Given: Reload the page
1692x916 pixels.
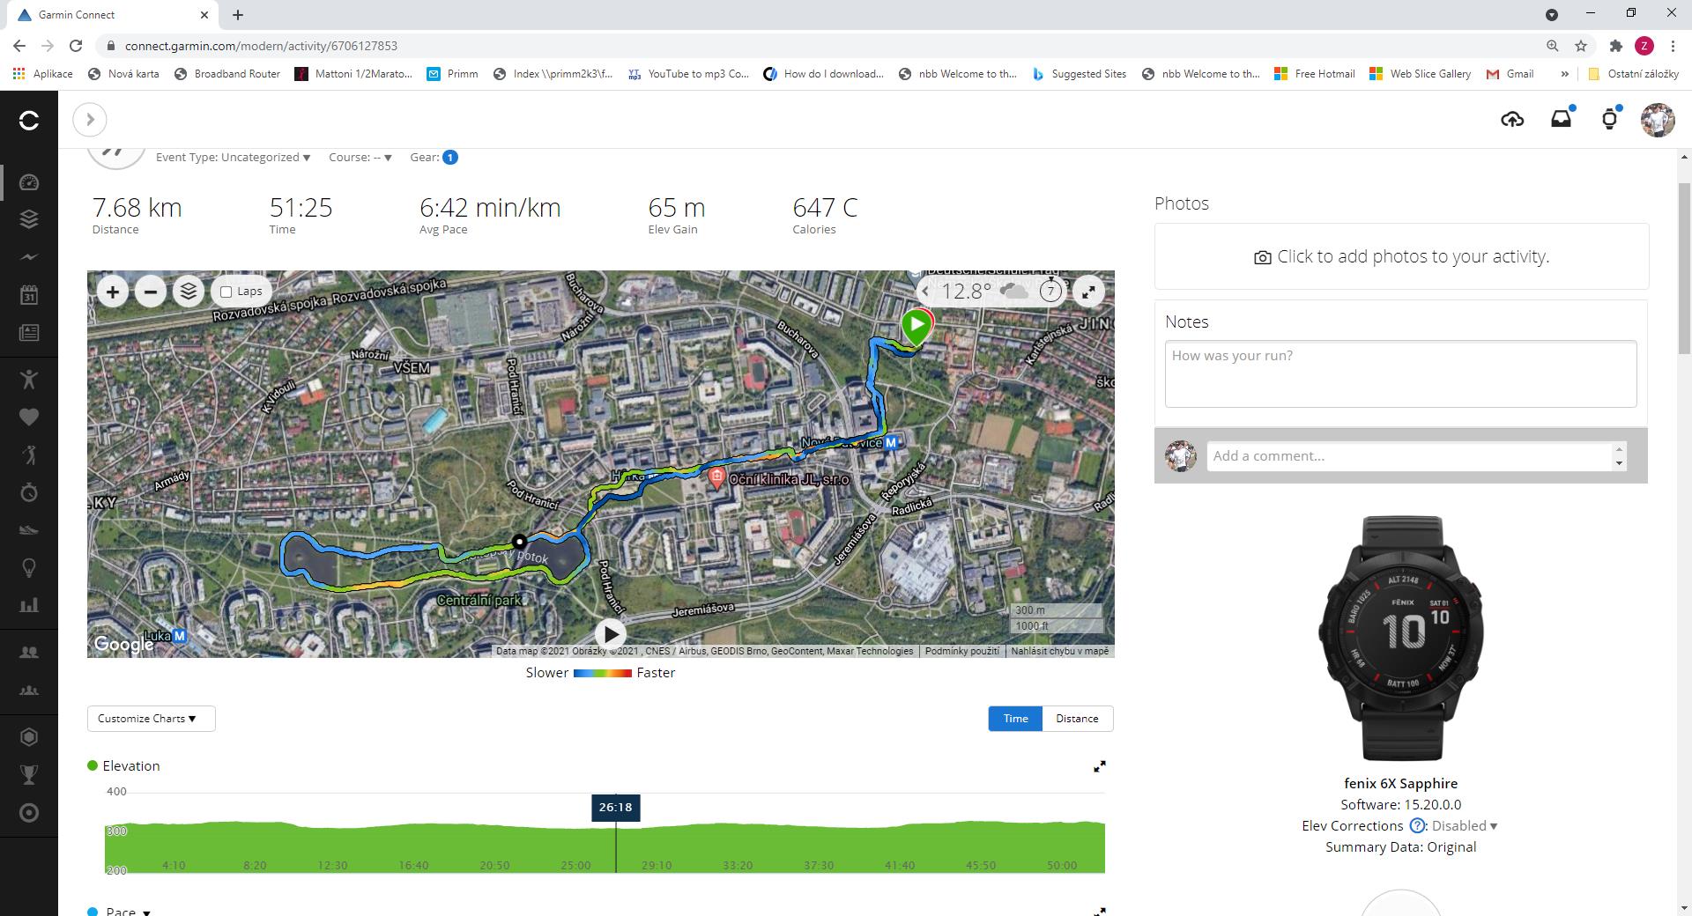Looking at the screenshot, I should [76, 46].
